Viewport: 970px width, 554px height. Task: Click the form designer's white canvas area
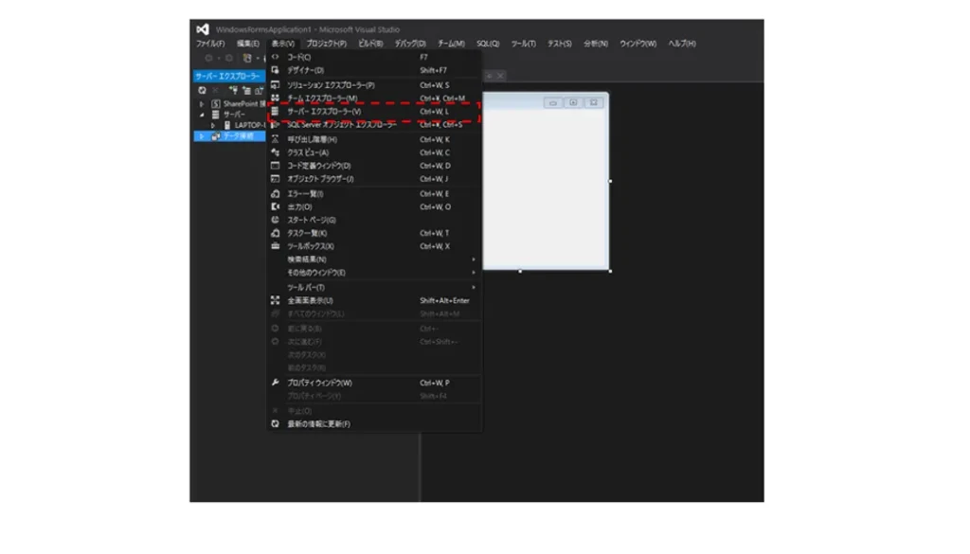pos(545,189)
